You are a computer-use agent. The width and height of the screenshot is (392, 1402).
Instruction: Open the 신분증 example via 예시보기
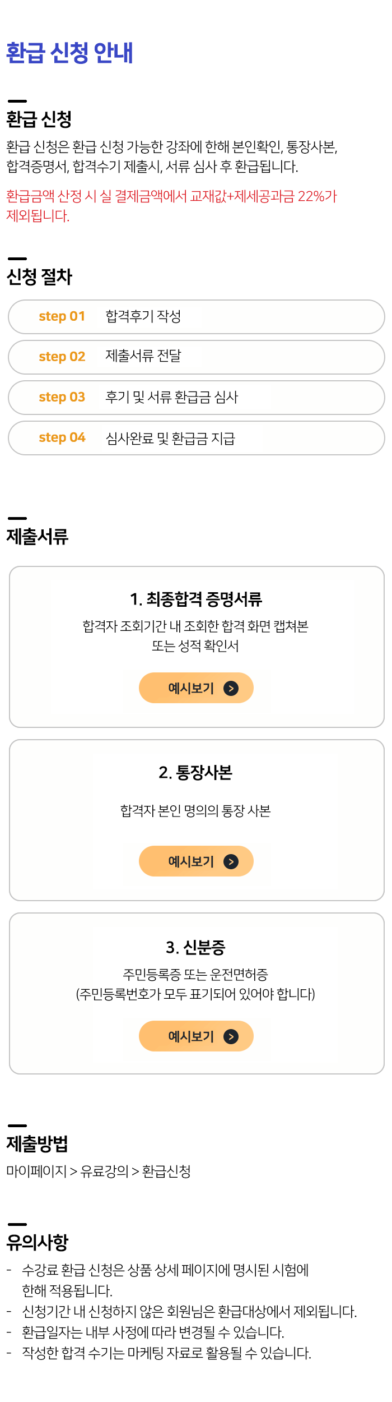[x=196, y=1036]
